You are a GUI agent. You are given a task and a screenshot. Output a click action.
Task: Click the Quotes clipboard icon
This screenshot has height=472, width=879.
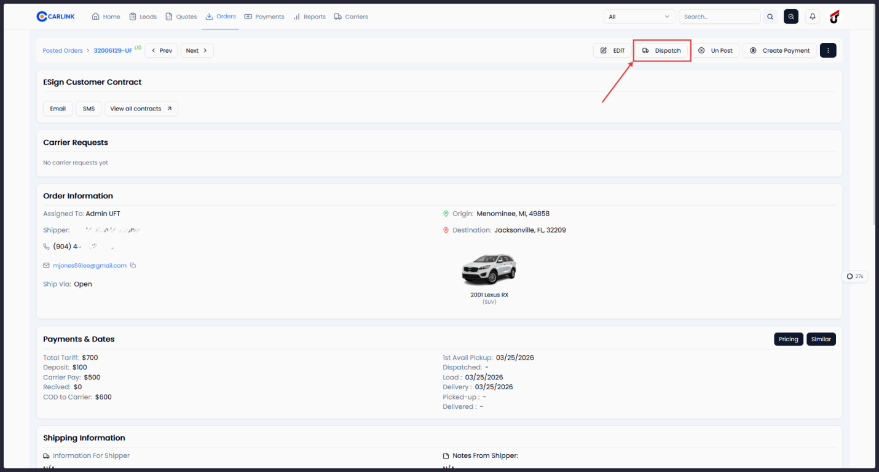[168, 16]
